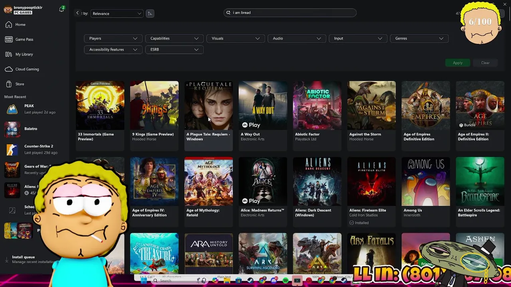Click the search magnifier icon
Viewport: 511px width, 287px height.
[x=228, y=13]
